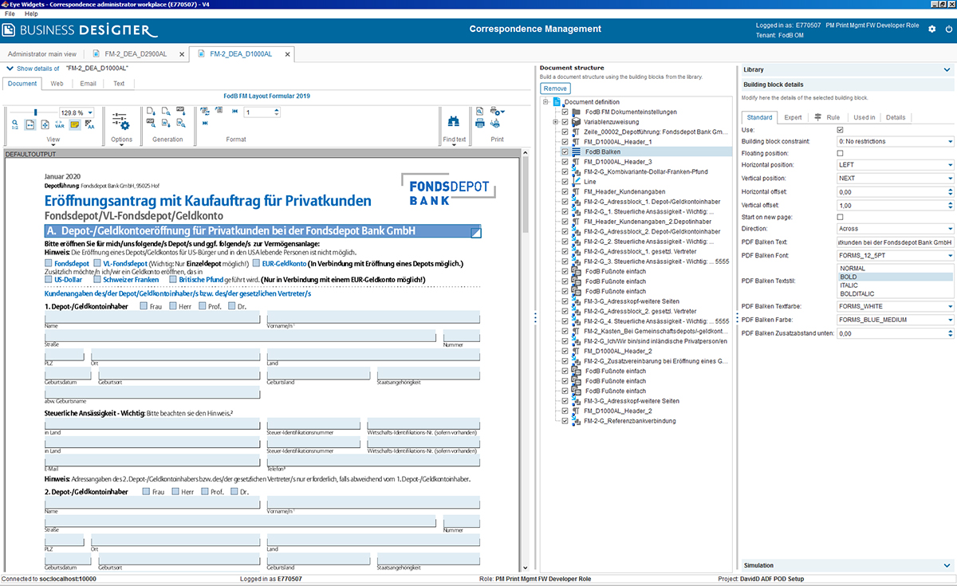The width and height of the screenshot is (957, 586).
Task: Close the FM-2_DEA_D2900AL tab
Action: 182,54
